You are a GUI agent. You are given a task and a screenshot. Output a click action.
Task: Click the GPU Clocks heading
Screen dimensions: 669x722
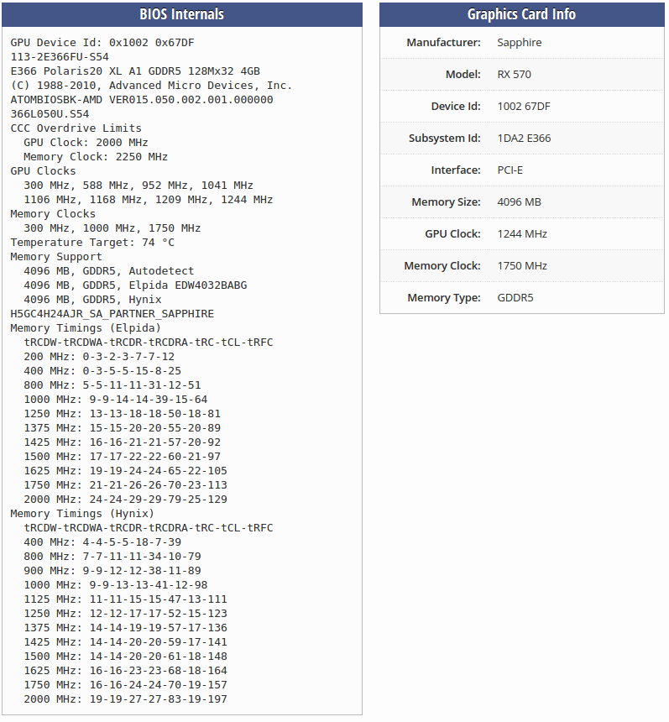coord(43,170)
